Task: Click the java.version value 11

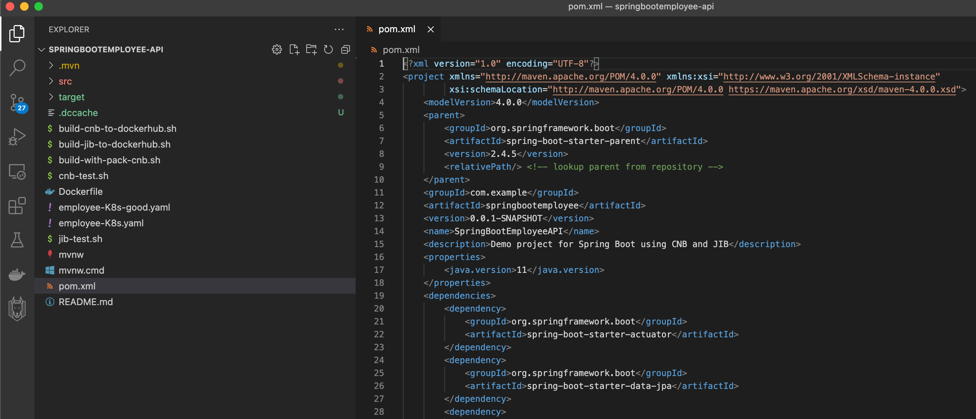Action: point(521,270)
